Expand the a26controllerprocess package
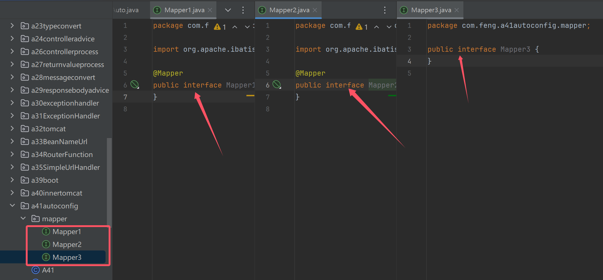The width and height of the screenshot is (603, 280). (12, 51)
